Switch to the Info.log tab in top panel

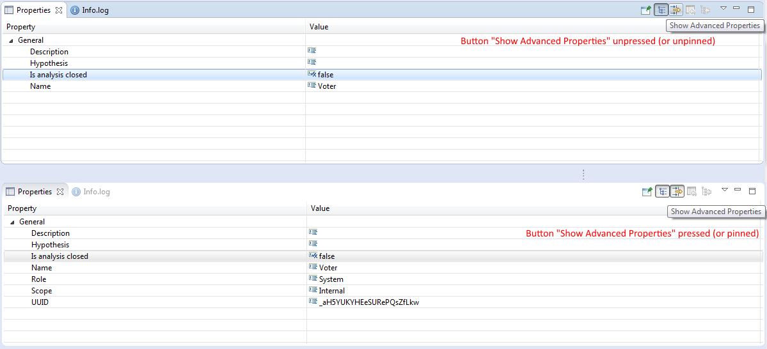(95, 10)
